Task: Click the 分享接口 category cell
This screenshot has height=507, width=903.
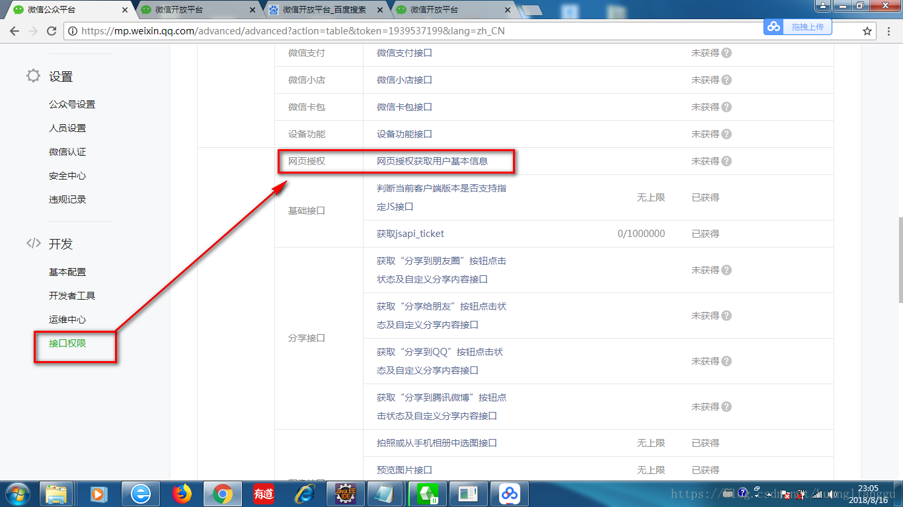Action: click(307, 338)
